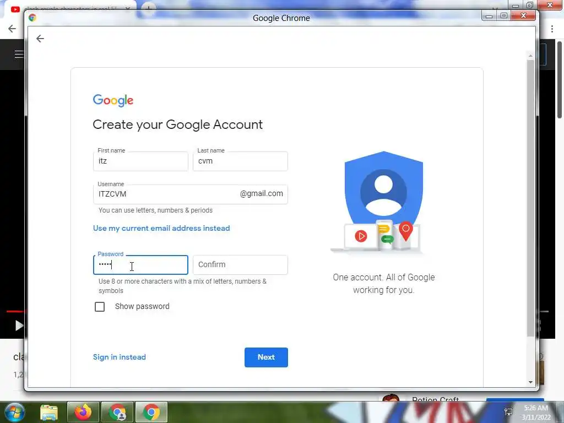This screenshot has width=564, height=423.
Task: Open the Chrome three-dot menu in the background window
Action: tap(552, 29)
